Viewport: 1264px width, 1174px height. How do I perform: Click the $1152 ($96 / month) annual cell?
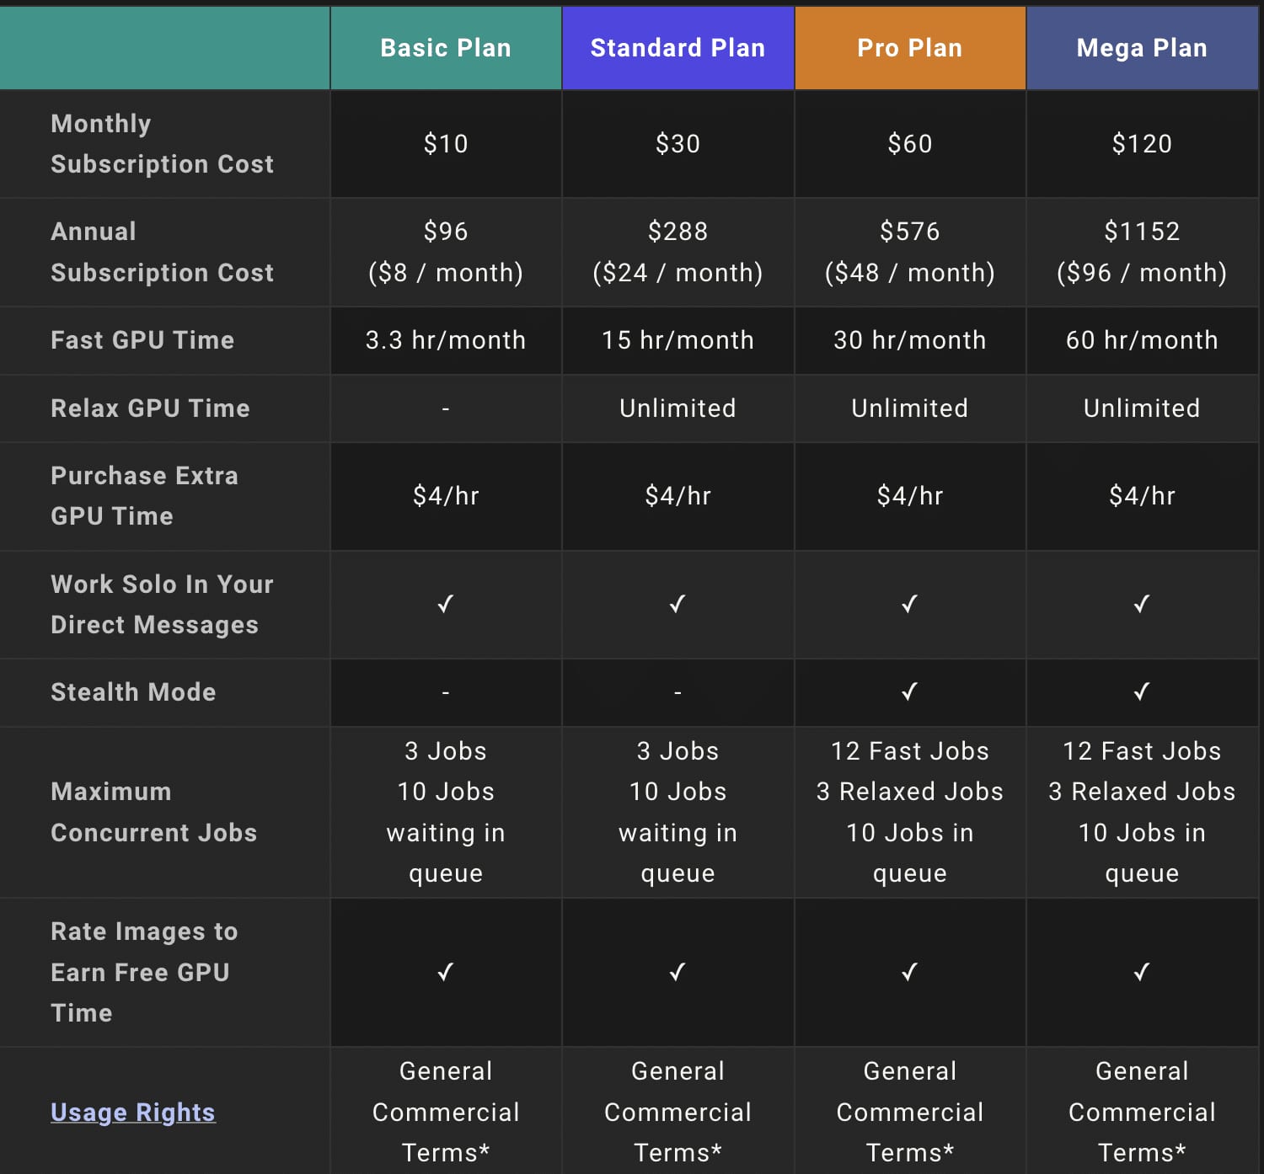tap(1142, 252)
